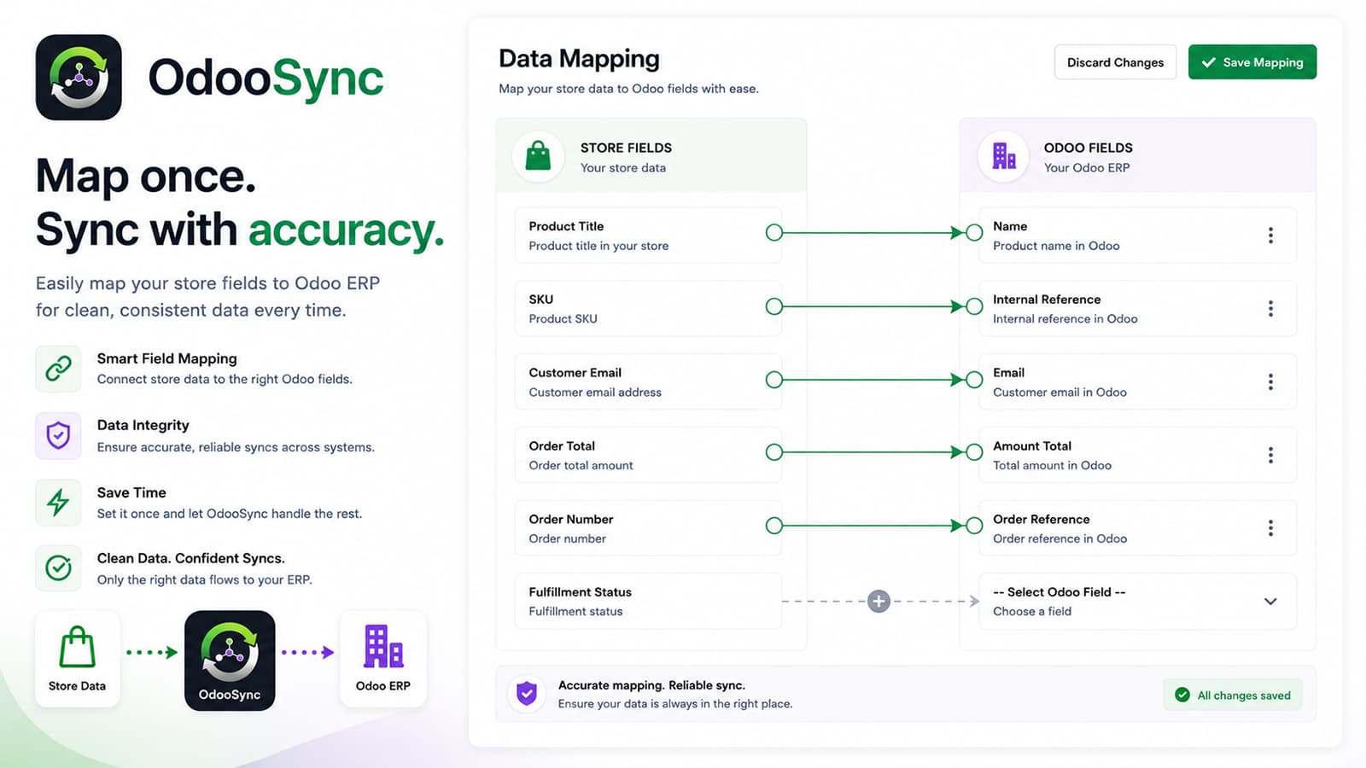The width and height of the screenshot is (1366, 768).
Task: Click the Data Mapping heading
Action: click(x=579, y=59)
